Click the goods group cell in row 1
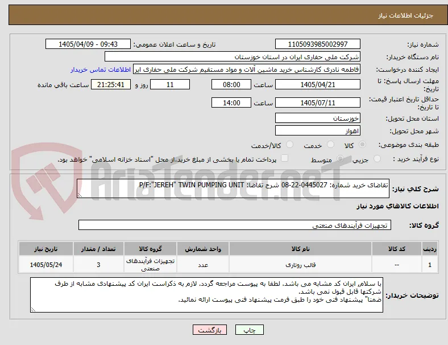The image size is (448, 345). 150,265
